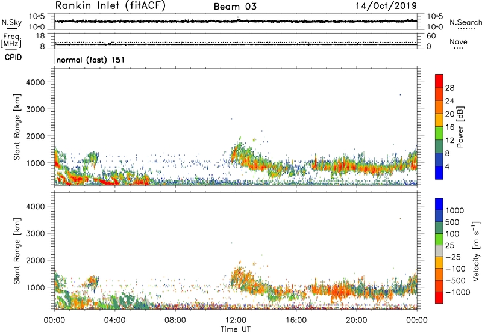
Task: Click the 'CPID' row label
Action: (13, 57)
